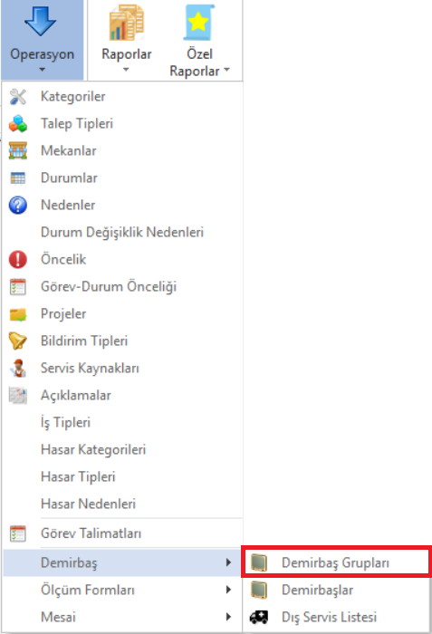Click the Projeler folder icon

coord(18,313)
